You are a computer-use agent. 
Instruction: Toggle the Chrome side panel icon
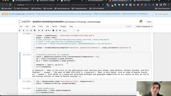pos(161,5)
